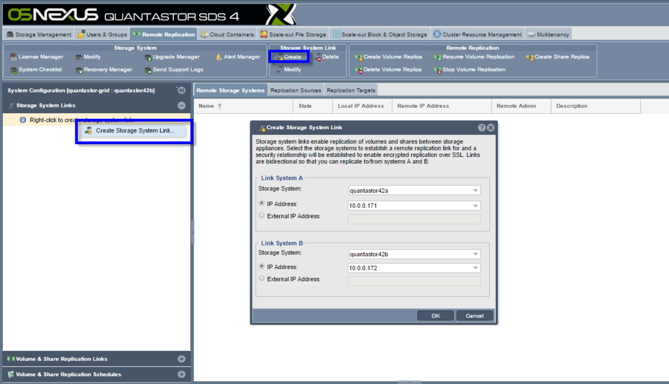Switch to Replication Sources tab
This screenshot has width=669, height=384.
click(x=296, y=91)
